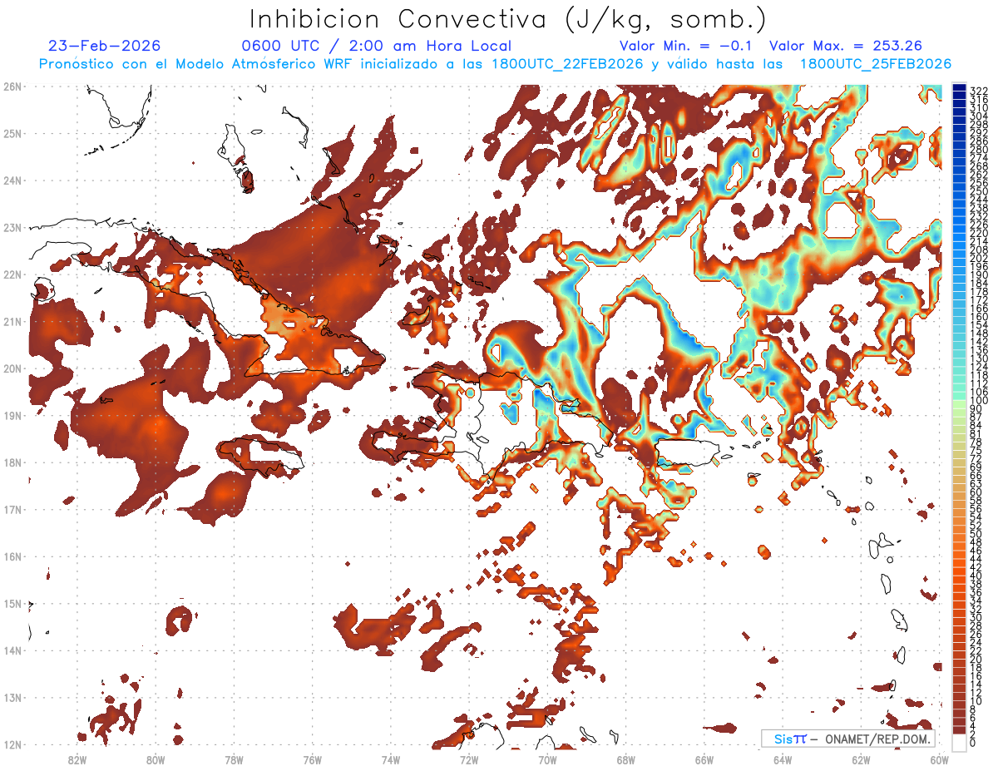Click the "Valor Min. = -0.1" readout
998x771 pixels.
point(685,46)
